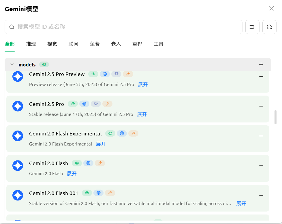Remove Gemini 2.5 Pro with minus button
Image resolution: width=282 pixels, height=224 pixels.
tap(261, 106)
